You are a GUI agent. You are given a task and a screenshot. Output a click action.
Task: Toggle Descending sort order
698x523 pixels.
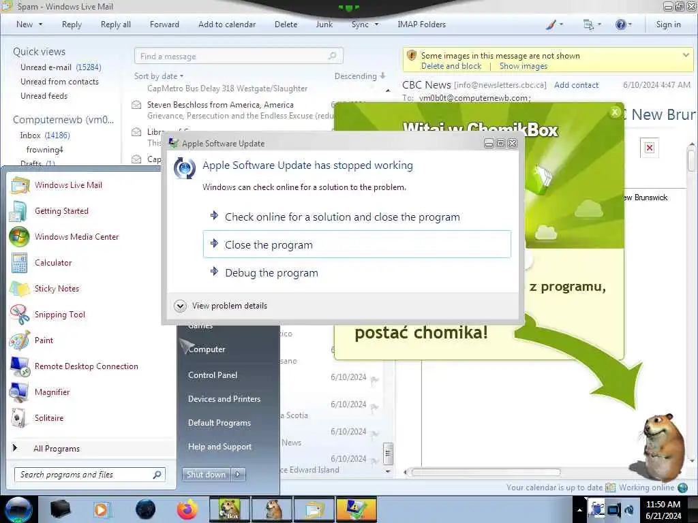[x=360, y=76]
